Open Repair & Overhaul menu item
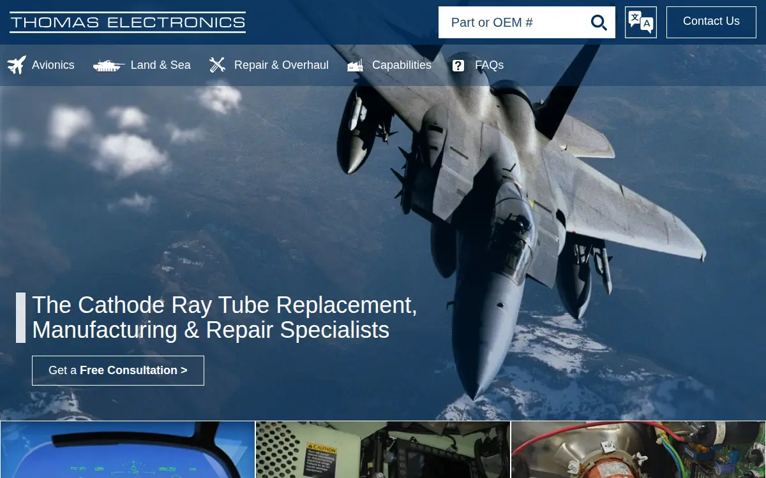The image size is (766, 478). [282, 65]
